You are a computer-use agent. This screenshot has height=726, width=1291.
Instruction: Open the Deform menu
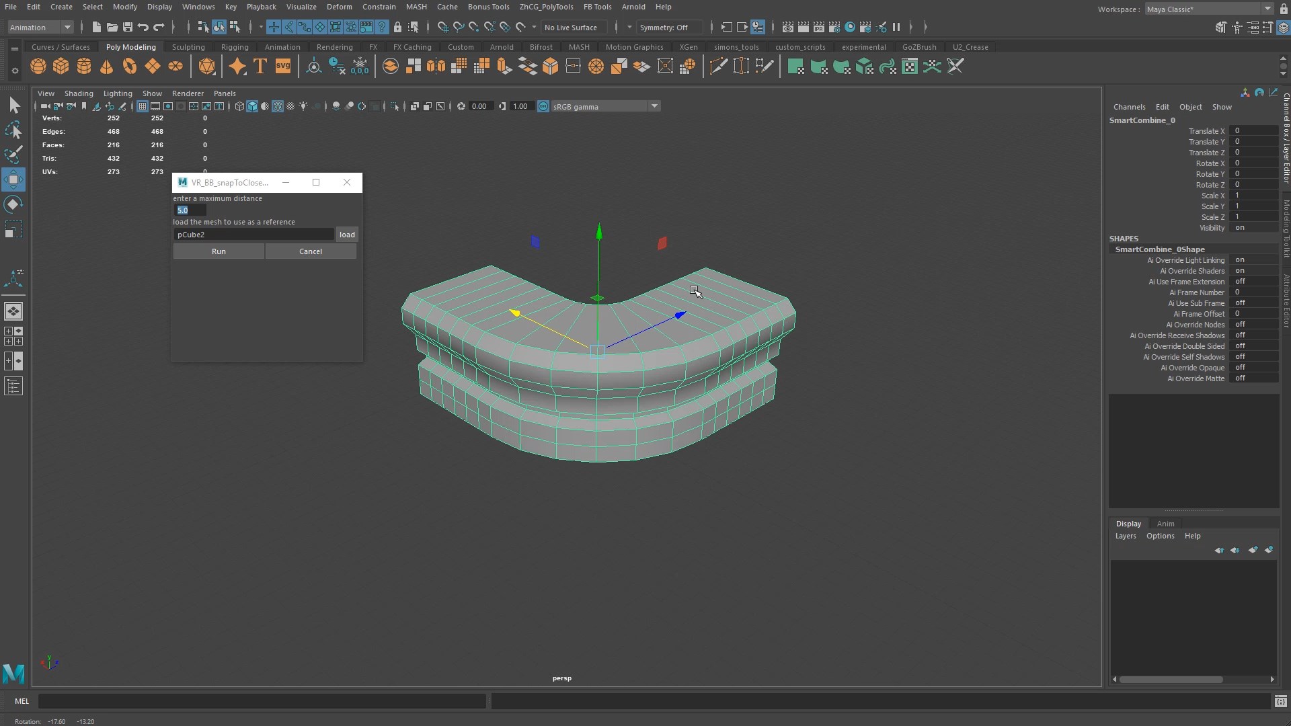pos(339,7)
